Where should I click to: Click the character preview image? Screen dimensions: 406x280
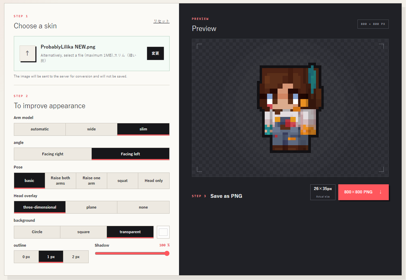pos(290,108)
